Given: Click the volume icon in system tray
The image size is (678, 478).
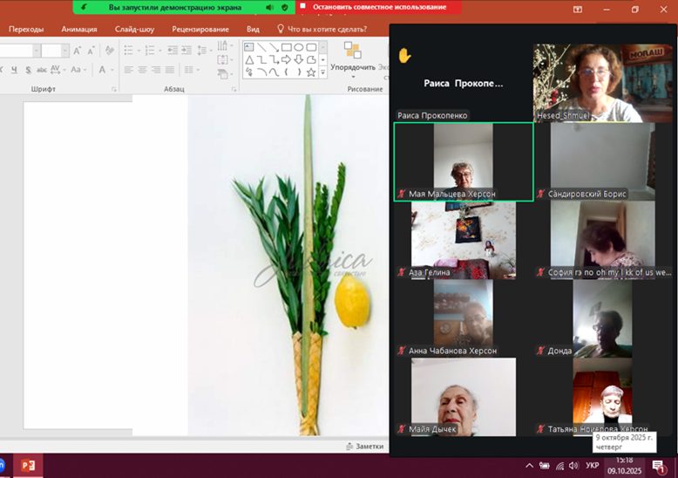Looking at the screenshot, I should (x=573, y=466).
